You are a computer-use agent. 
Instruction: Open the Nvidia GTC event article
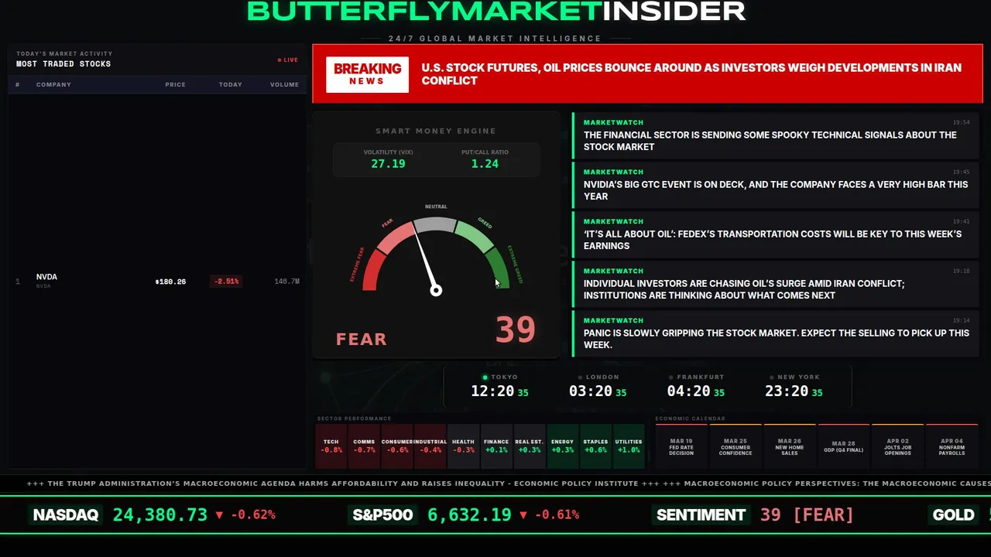coord(776,185)
